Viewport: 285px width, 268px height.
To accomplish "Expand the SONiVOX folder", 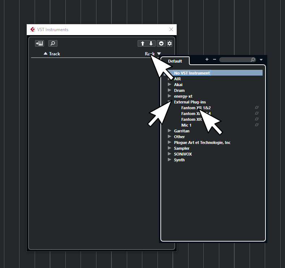I will [169, 154].
